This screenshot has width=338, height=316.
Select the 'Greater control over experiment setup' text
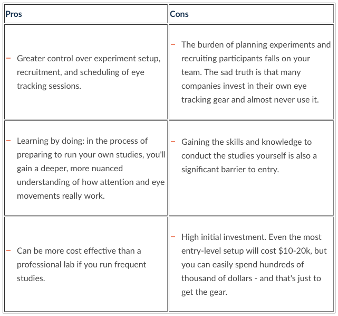(x=89, y=59)
